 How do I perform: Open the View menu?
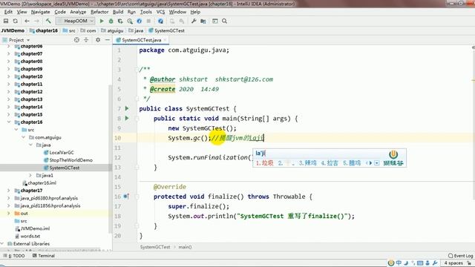point(22,12)
